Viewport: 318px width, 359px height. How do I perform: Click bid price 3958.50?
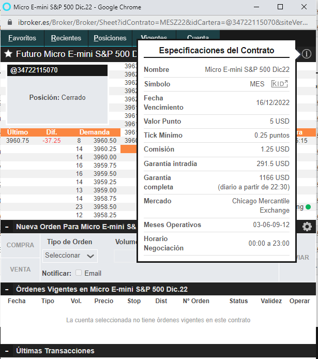click(x=105, y=206)
